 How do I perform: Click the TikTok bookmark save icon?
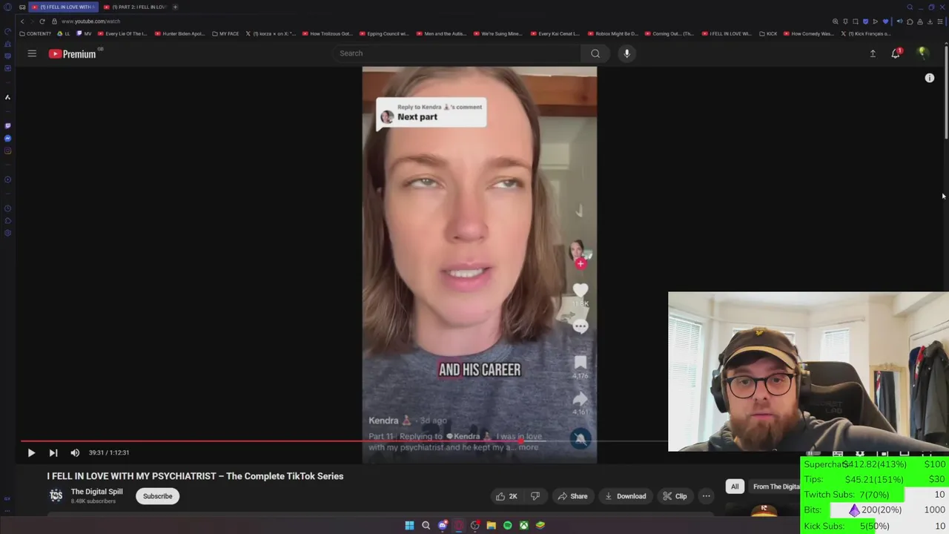point(581,362)
